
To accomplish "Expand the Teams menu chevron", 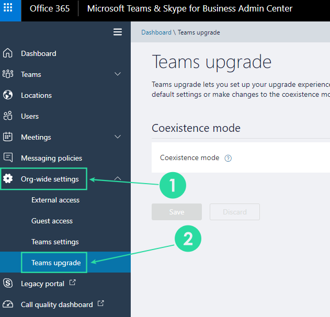I will pos(118,74).
